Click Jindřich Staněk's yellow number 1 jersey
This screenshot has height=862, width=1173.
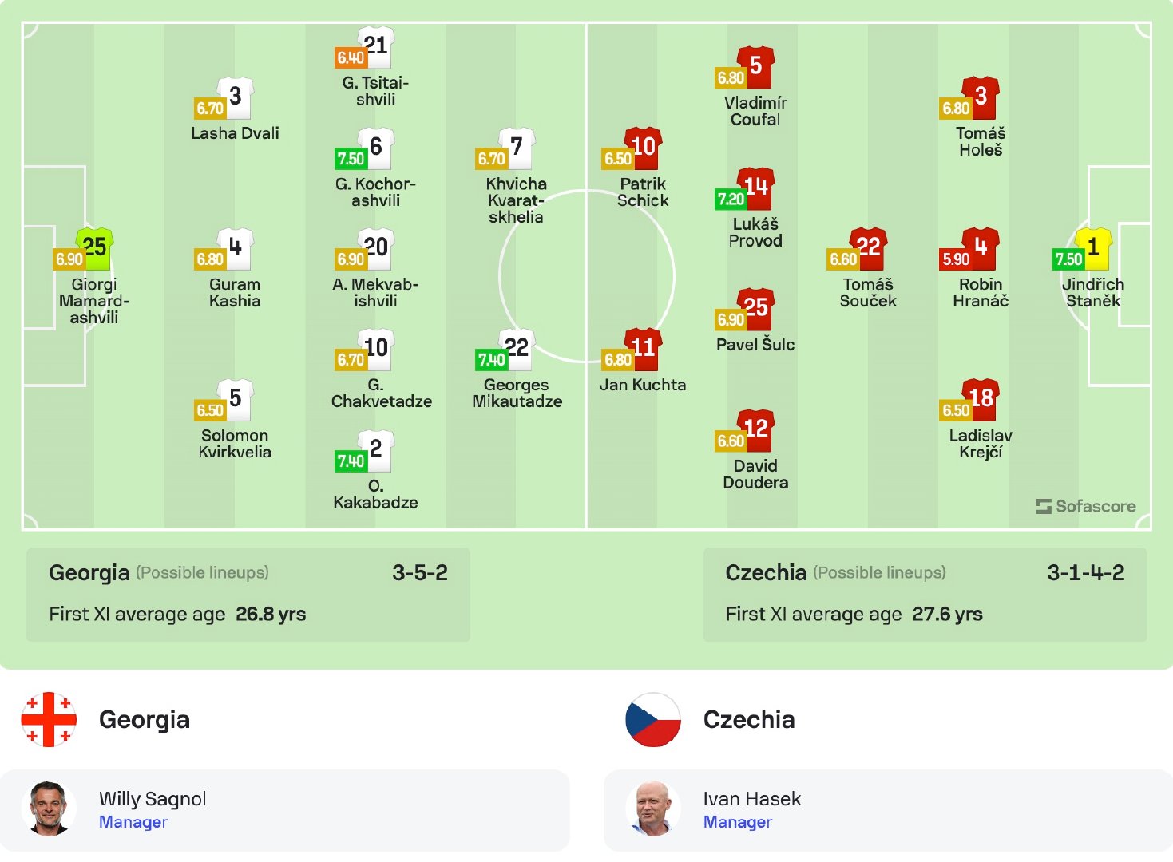(x=1093, y=247)
